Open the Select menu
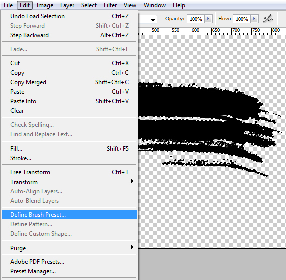This screenshot has width=286, height=280. pyautogui.click(x=89, y=5)
